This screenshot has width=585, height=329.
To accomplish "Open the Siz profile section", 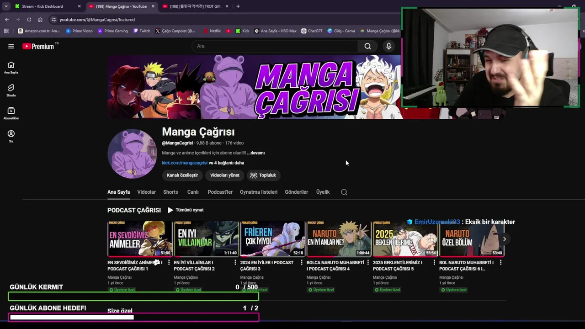I will click(11, 136).
